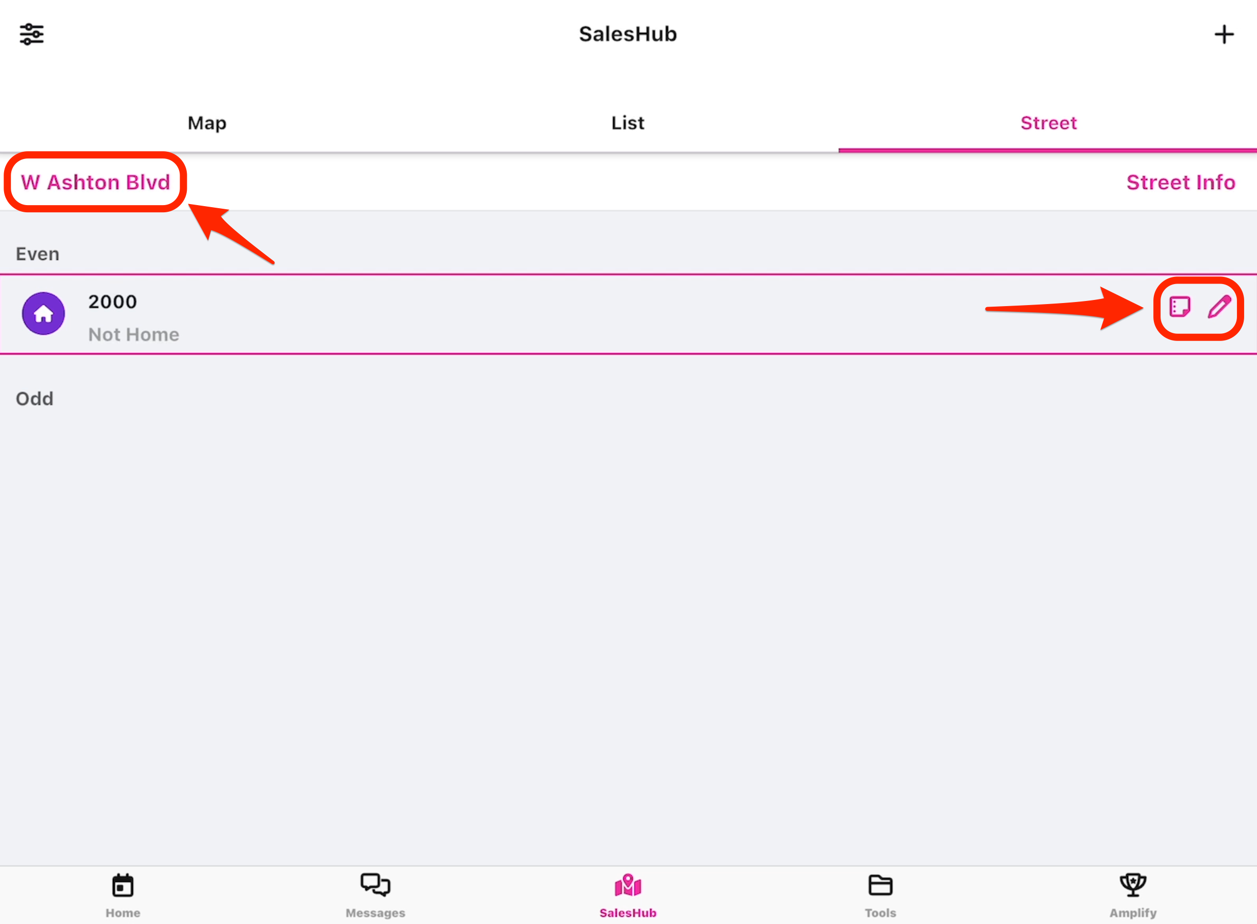This screenshot has width=1257, height=924.
Task: Open the filter settings sliders icon
Action: [31, 34]
